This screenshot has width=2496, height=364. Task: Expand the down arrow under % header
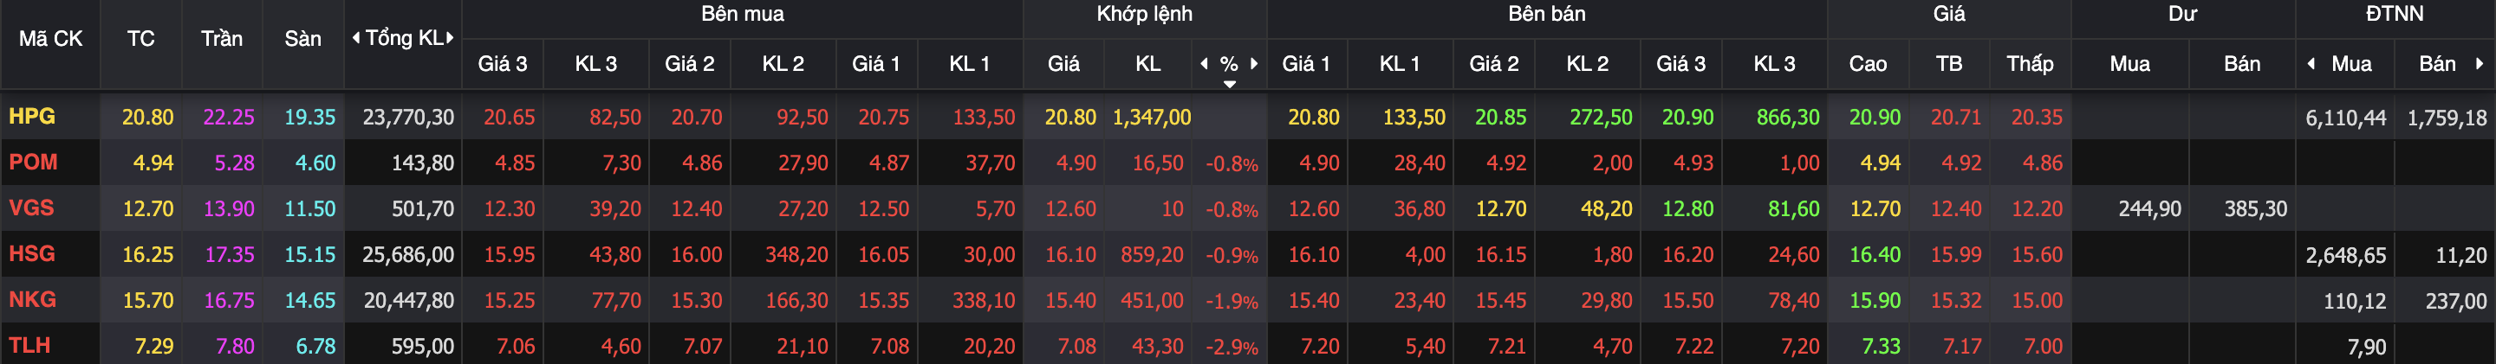(x=1229, y=85)
